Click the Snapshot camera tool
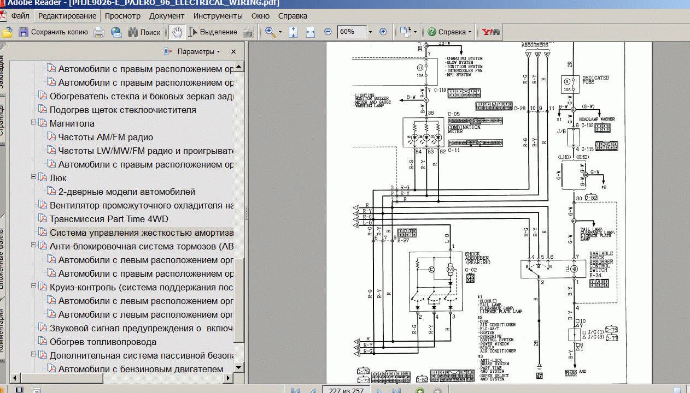 coord(248,32)
